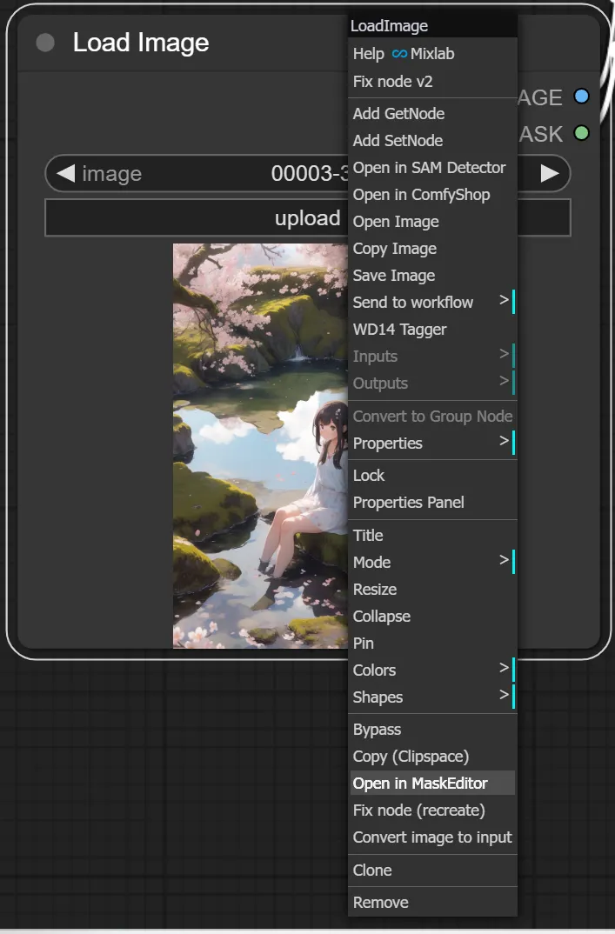This screenshot has height=934, width=615.
Task: Expand the Properties submenu
Action: pos(432,444)
